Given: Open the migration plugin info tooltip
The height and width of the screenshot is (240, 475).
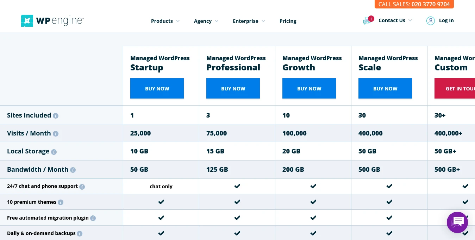Looking at the screenshot, I should (93, 218).
